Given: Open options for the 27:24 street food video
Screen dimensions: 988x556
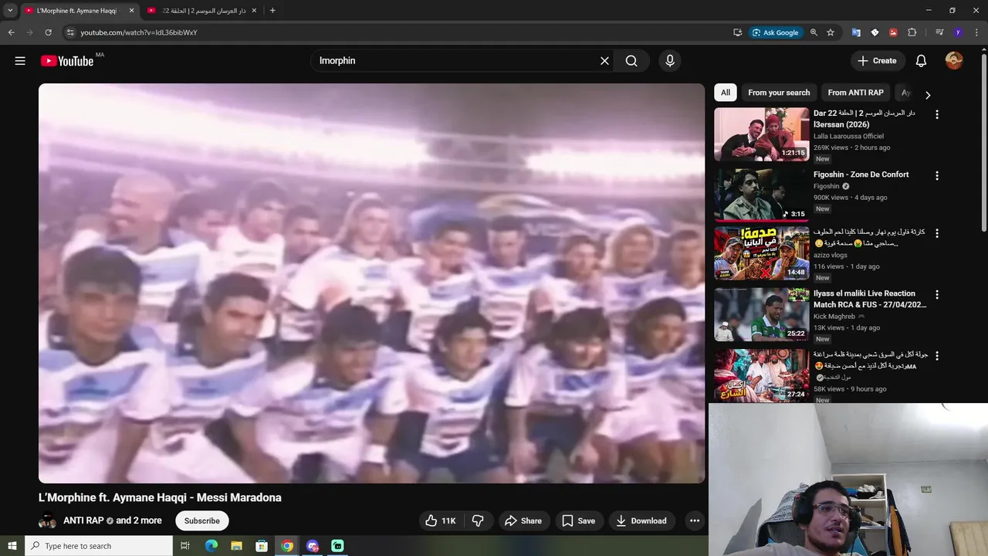Looking at the screenshot, I should [937, 356].
